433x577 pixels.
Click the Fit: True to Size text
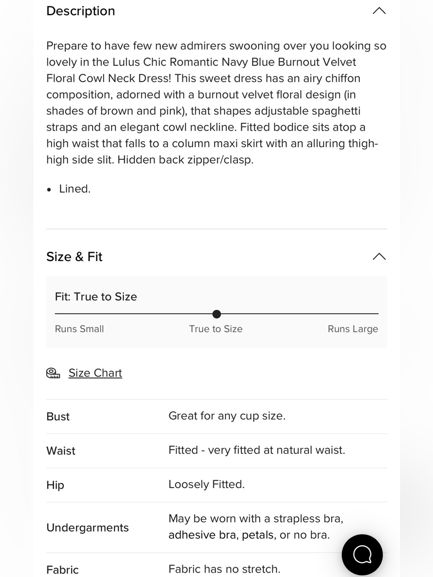click(96, 297)
